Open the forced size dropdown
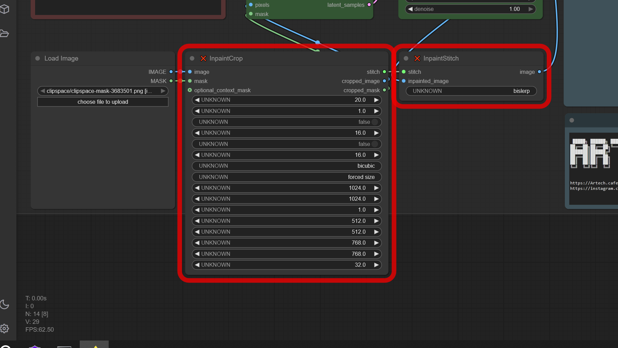 [x=287, y=177]
